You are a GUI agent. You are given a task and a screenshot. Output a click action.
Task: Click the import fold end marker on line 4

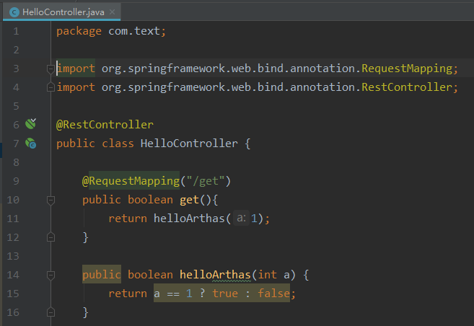click(x=51, y=87)
